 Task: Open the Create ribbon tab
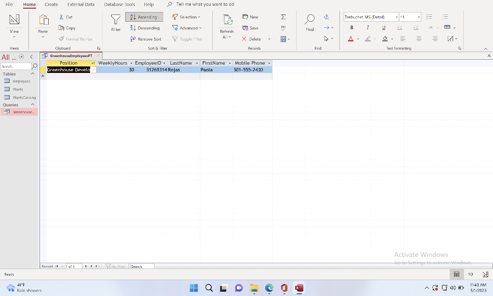[x=51, y=4]
